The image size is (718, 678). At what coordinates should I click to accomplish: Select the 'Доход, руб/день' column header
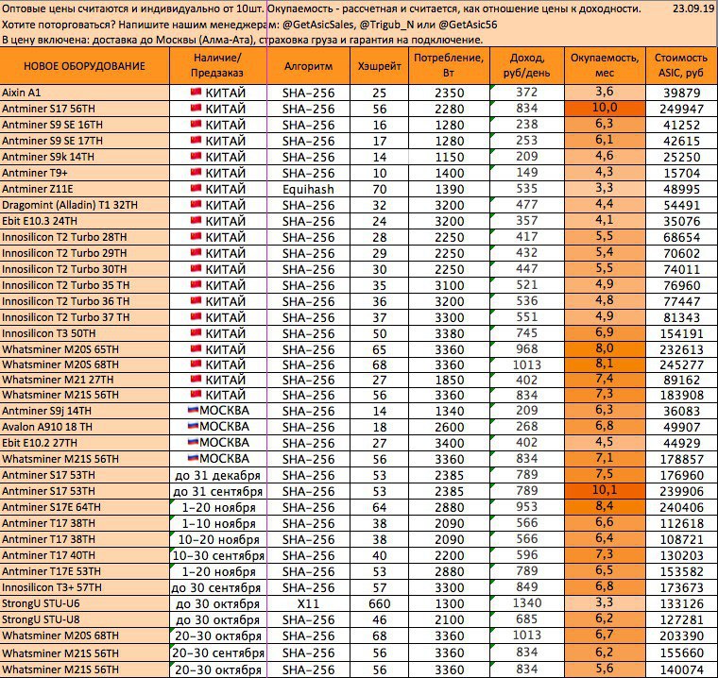pyautogui.click(x=527, y=66)
